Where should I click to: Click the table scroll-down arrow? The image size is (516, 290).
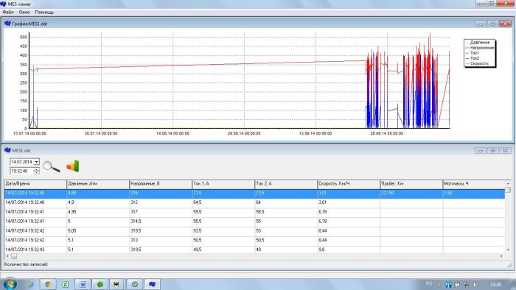[x=508, y=250]
